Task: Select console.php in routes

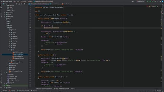Action: coord(12,78)
